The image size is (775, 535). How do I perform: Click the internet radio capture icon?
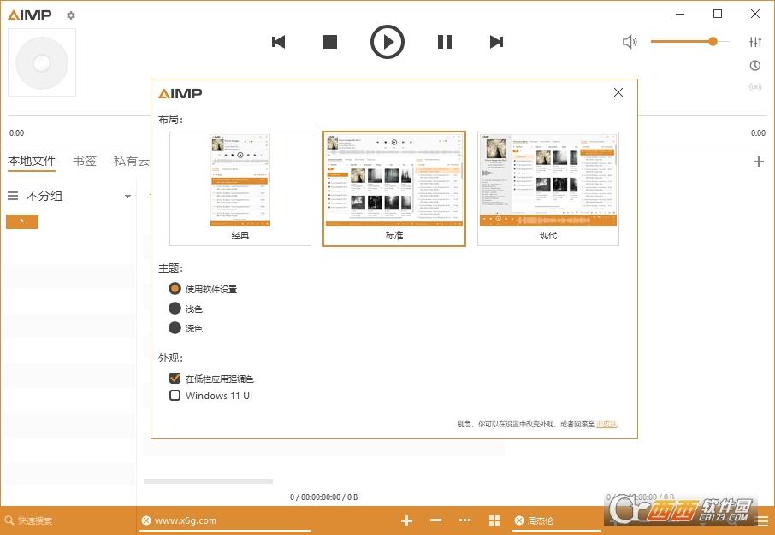click(x=755, y=87)
